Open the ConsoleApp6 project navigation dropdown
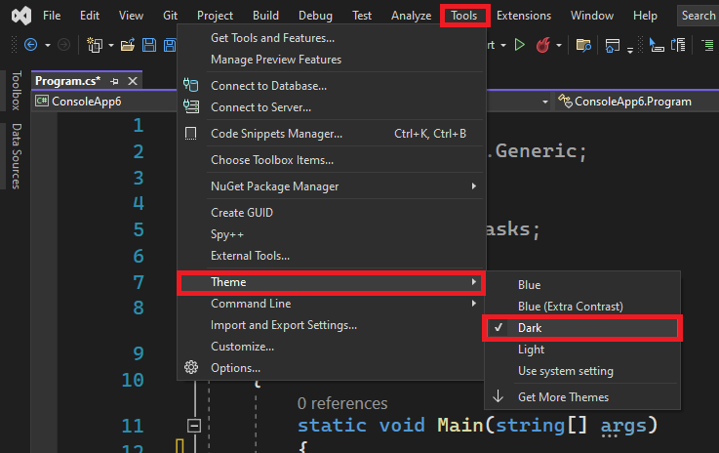The image size is (719, 453). [x=544, y=102]
